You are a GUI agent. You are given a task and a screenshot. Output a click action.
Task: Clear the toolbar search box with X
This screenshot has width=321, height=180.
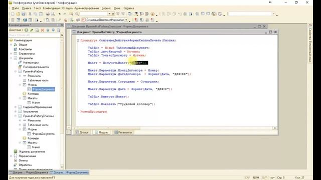[x=113, y=14]
